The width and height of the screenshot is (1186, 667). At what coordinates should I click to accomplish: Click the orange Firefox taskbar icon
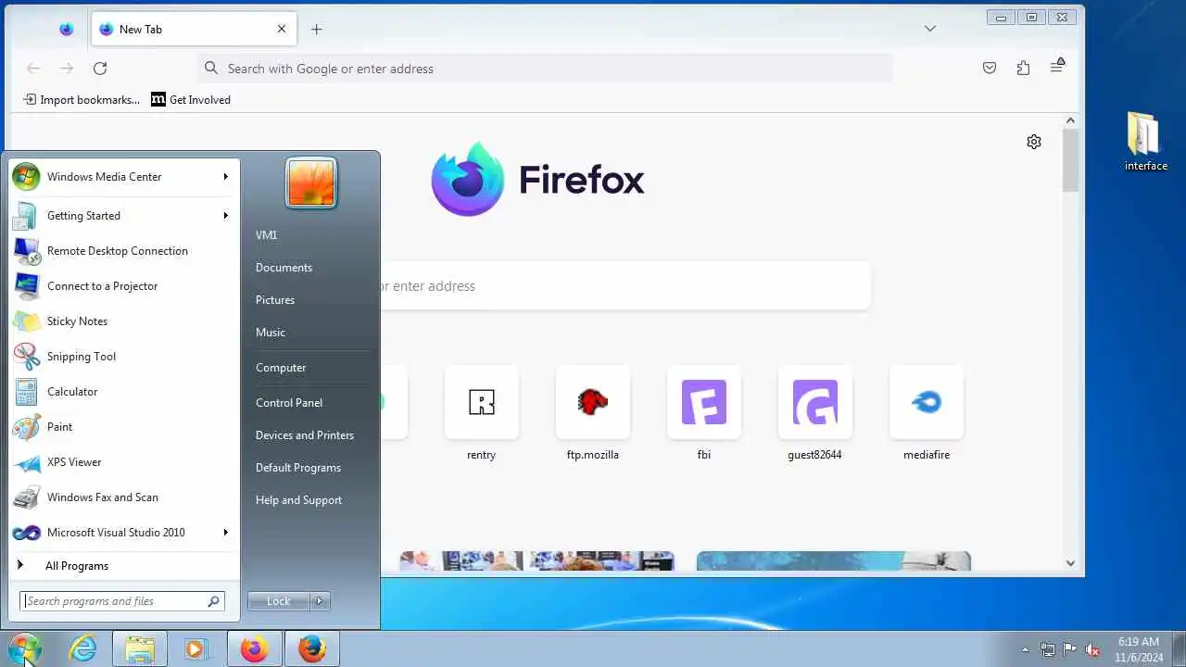(x=311, y=648)
